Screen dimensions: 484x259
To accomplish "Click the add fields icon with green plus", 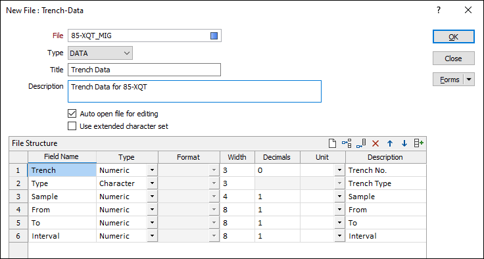I will pyautogui.click(x=419, y=143).
